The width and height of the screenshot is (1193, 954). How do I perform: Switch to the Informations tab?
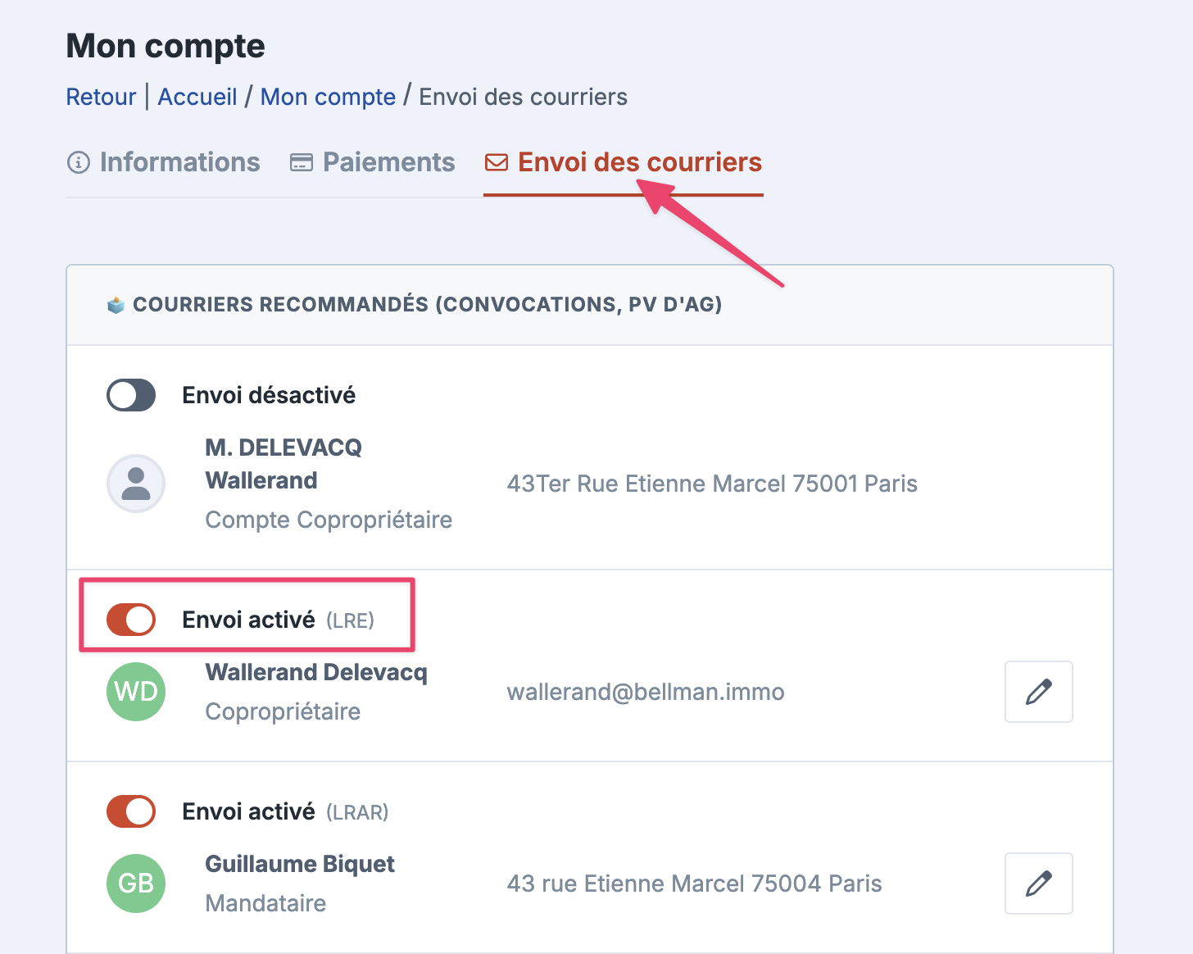point(179,162)
